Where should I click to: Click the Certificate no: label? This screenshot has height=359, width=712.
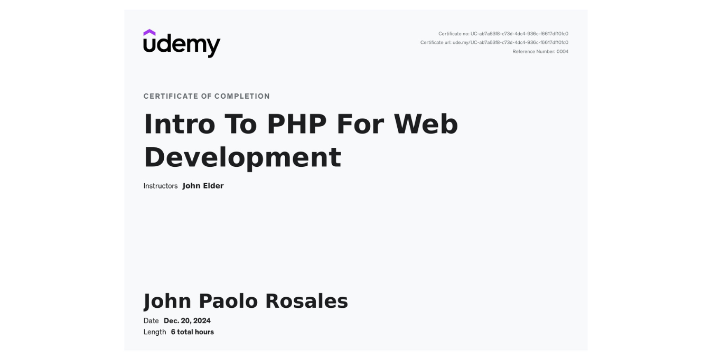(x=454, y=32)
